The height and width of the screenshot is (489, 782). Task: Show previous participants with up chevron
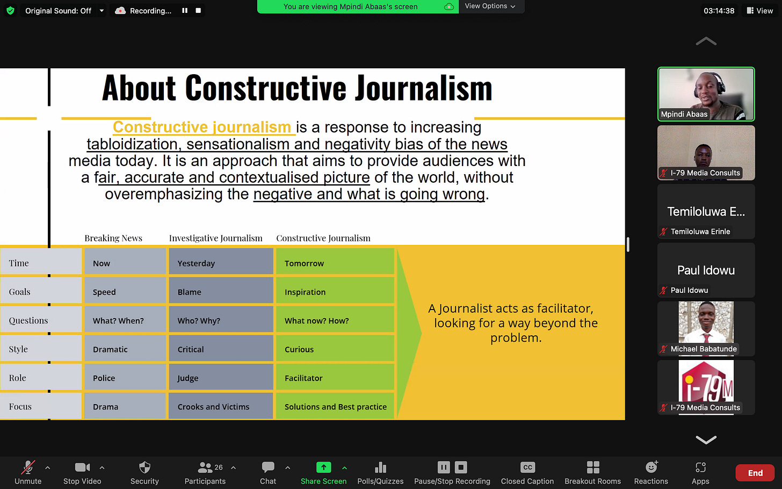(706, 41)
